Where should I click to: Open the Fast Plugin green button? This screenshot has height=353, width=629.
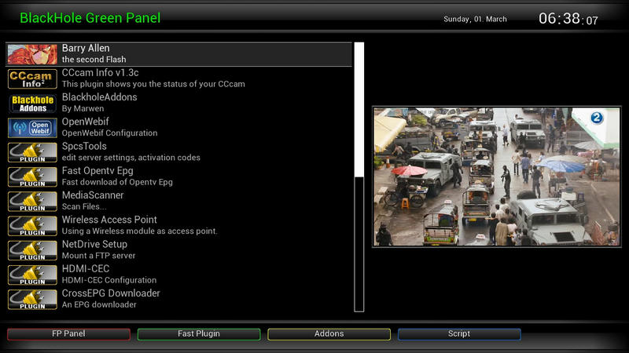pyautogui.click(x=199, y=334)
